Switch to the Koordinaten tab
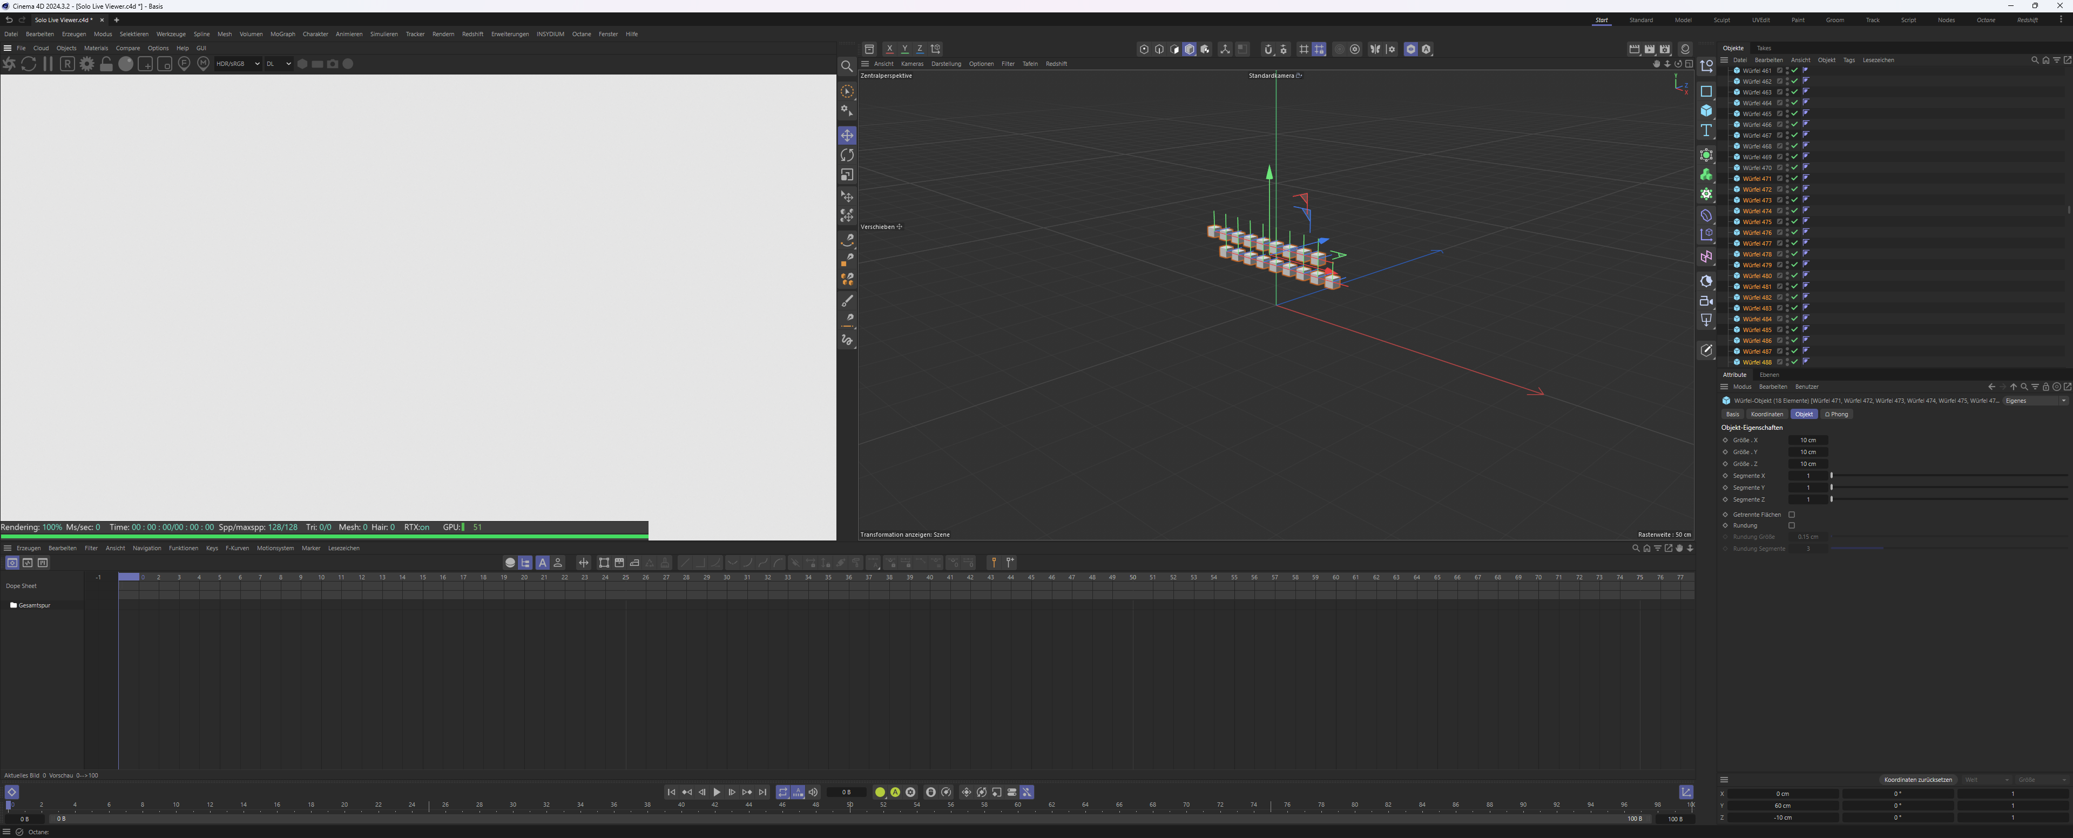The width and height of the screenshot is (2073, 838). coord(1766,415)
